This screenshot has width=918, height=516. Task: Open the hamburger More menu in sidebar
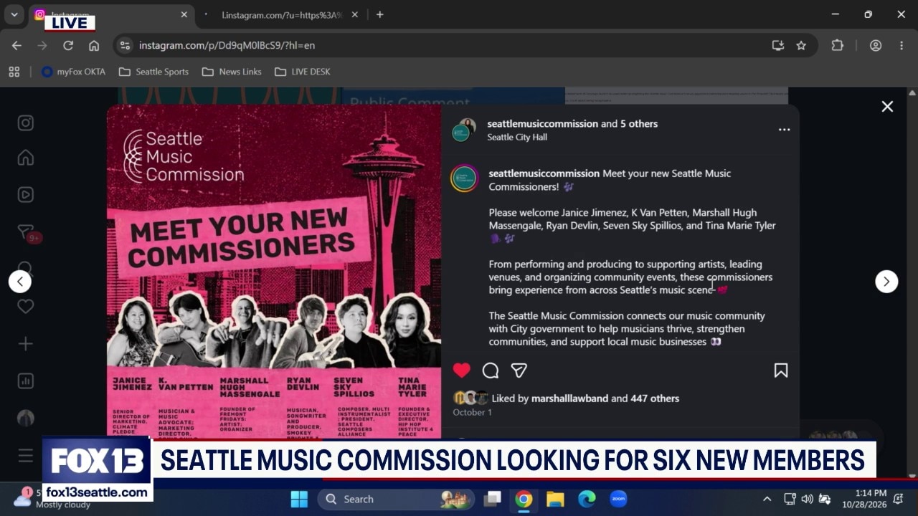pos(26,456)
